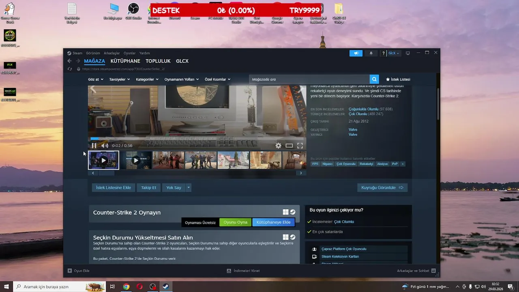Select the MAĞAZA tab
The height and width of the screenshot is (292, 519).
pyautogui.click(x=94, y=61)
